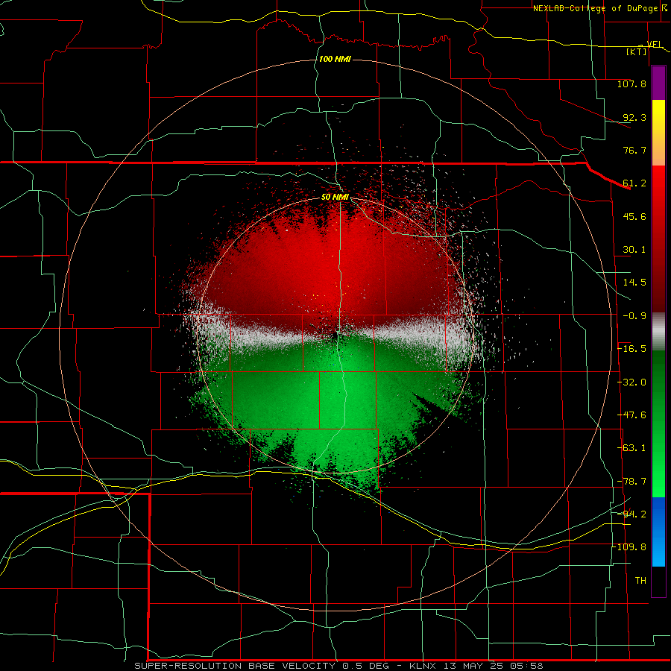Click the -16.5 velocity scale label
This screenshot has height=671, width=671.
click(x=631, y=349)
